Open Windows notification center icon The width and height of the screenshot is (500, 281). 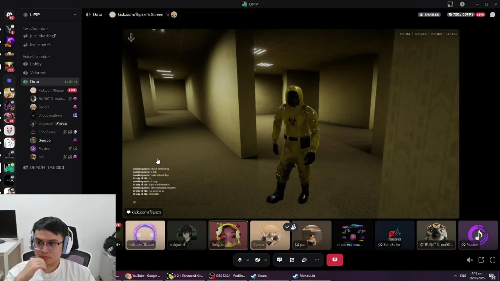pos(493,276)
